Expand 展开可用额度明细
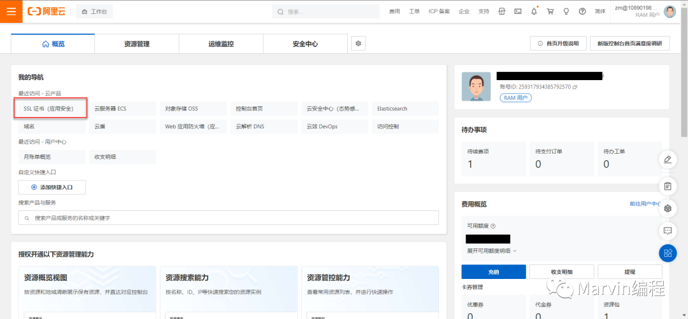Viewport: 688px width, 319px height. click(x=492, y=251)
